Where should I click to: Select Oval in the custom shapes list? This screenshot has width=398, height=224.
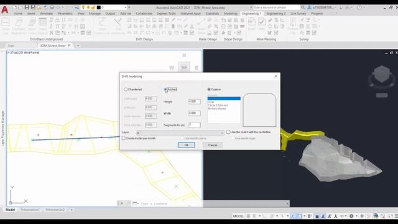click(211, 102)
